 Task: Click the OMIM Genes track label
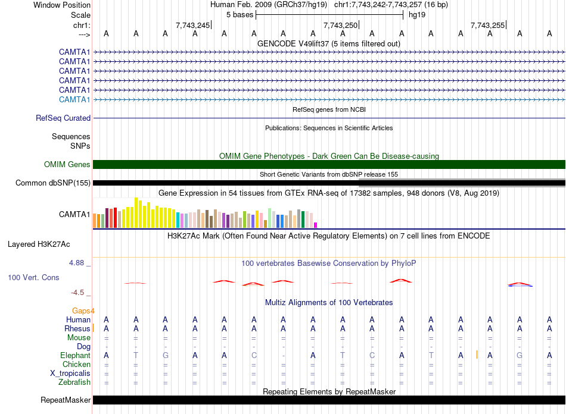[x=67, y=165]
